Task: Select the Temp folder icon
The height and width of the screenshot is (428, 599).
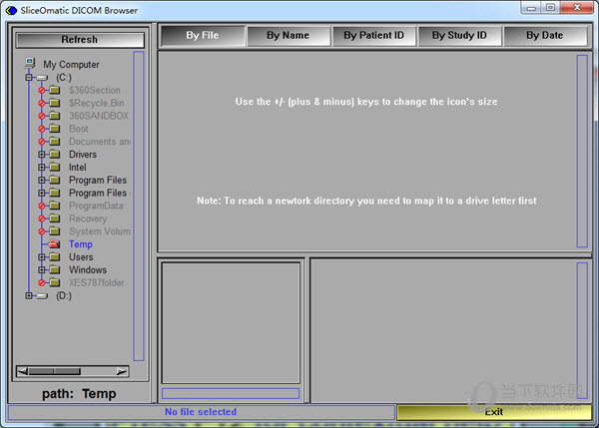Action: point(55,244)
